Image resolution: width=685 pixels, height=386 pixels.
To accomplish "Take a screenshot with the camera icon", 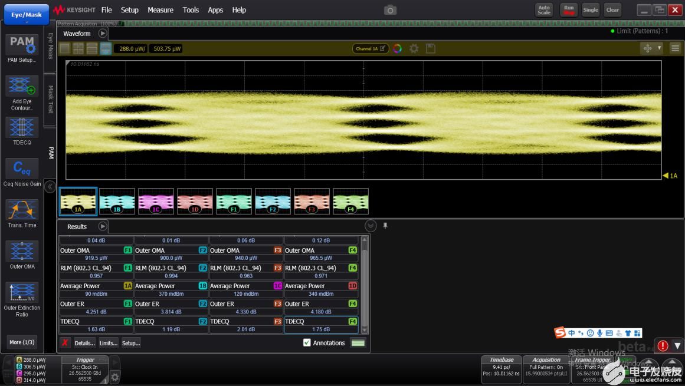I will pyautogui.click(x=390, y=10).
